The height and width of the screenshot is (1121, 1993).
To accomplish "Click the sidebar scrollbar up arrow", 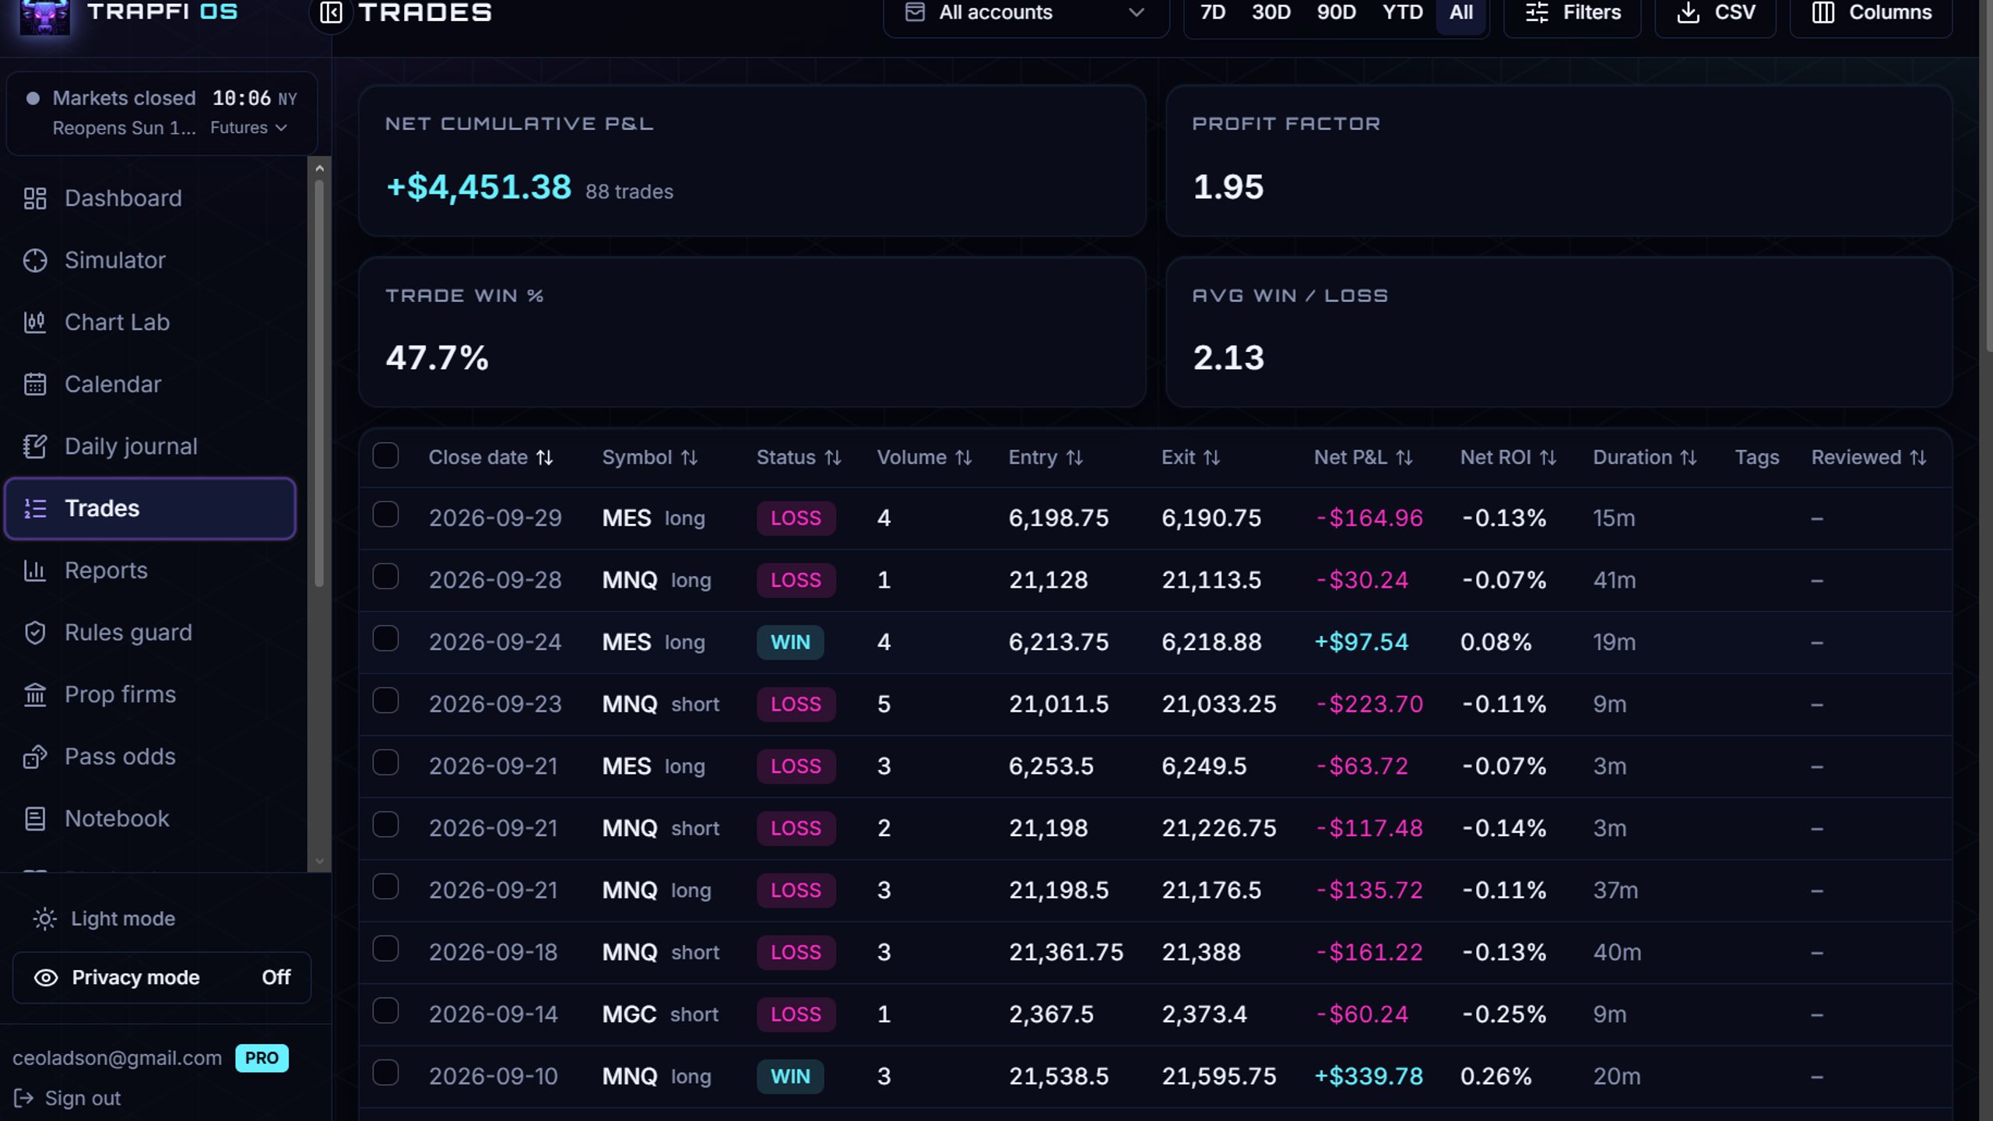I will click(x=319, y=168).
